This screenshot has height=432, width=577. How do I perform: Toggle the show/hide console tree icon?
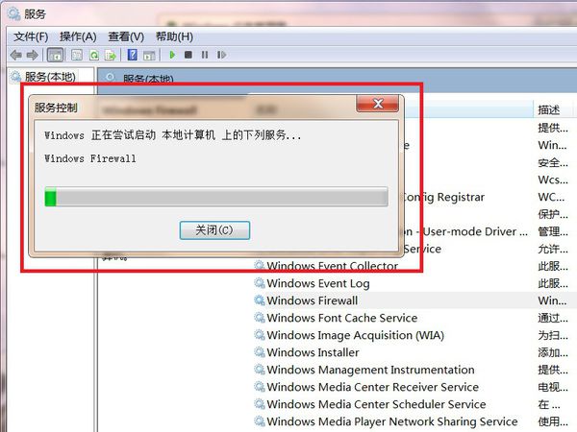coord(55,55)
